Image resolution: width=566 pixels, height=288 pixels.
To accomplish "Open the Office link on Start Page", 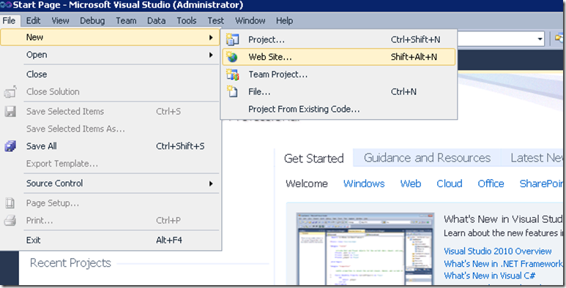I will [491, 183].
